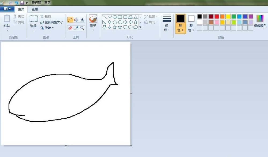Choose the Pentagon shape

coord(115,22)
